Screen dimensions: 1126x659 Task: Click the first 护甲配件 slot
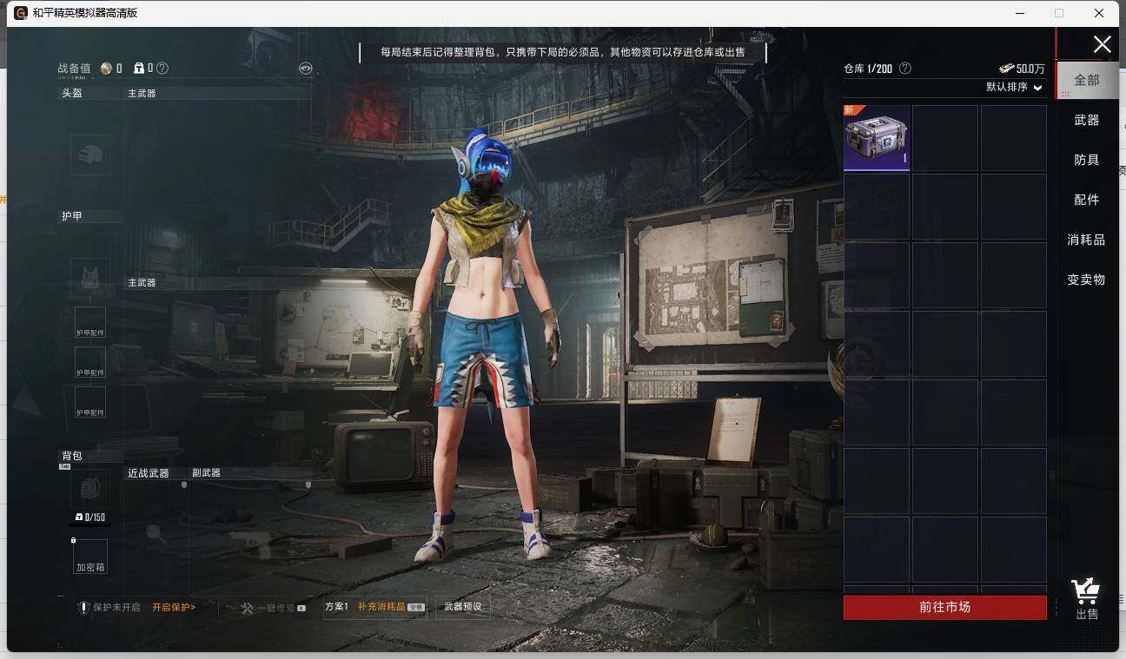pyautogui.click(x=90, y=322)
